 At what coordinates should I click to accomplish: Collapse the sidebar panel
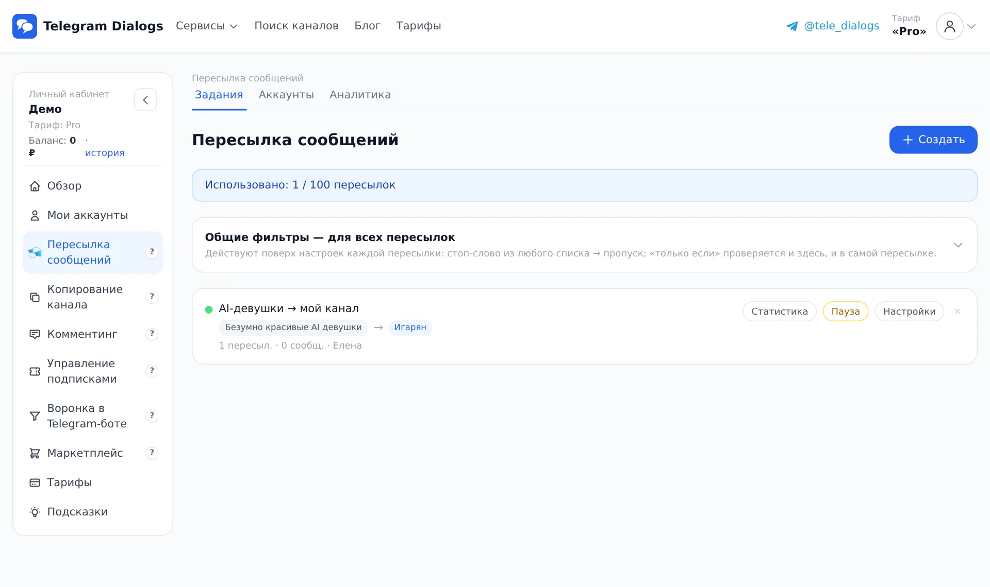click(x=145, y=100)
